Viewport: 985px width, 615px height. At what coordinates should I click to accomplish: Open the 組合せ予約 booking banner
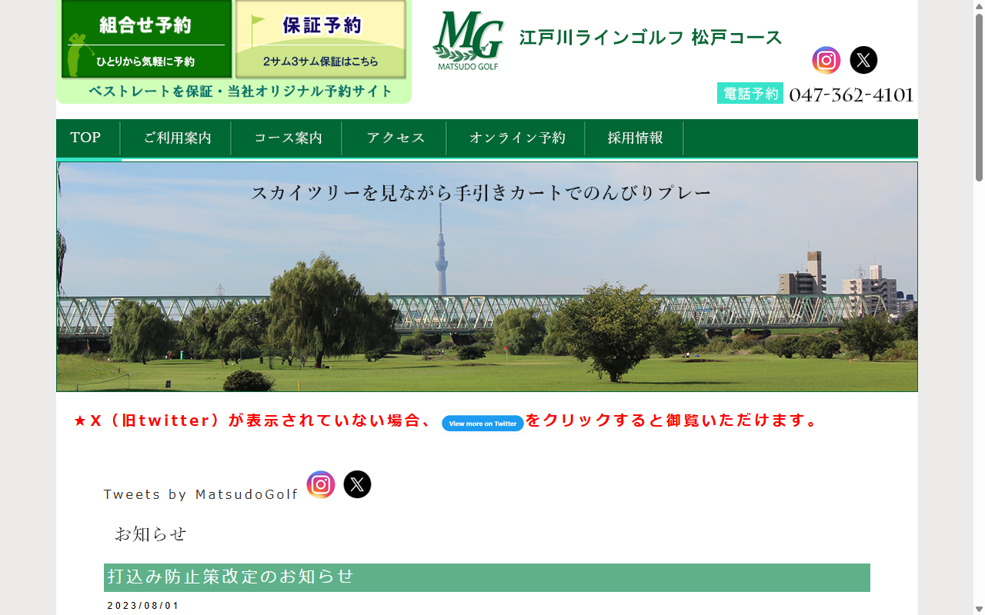point(146,39)
